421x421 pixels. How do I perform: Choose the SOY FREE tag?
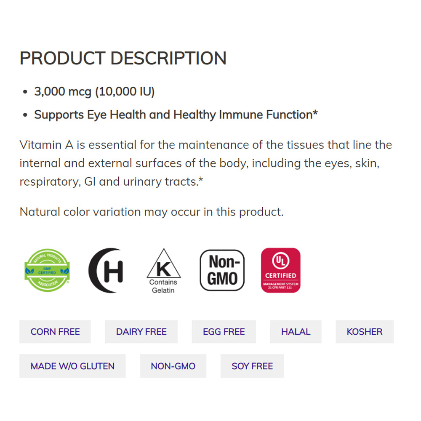[252, 366]
